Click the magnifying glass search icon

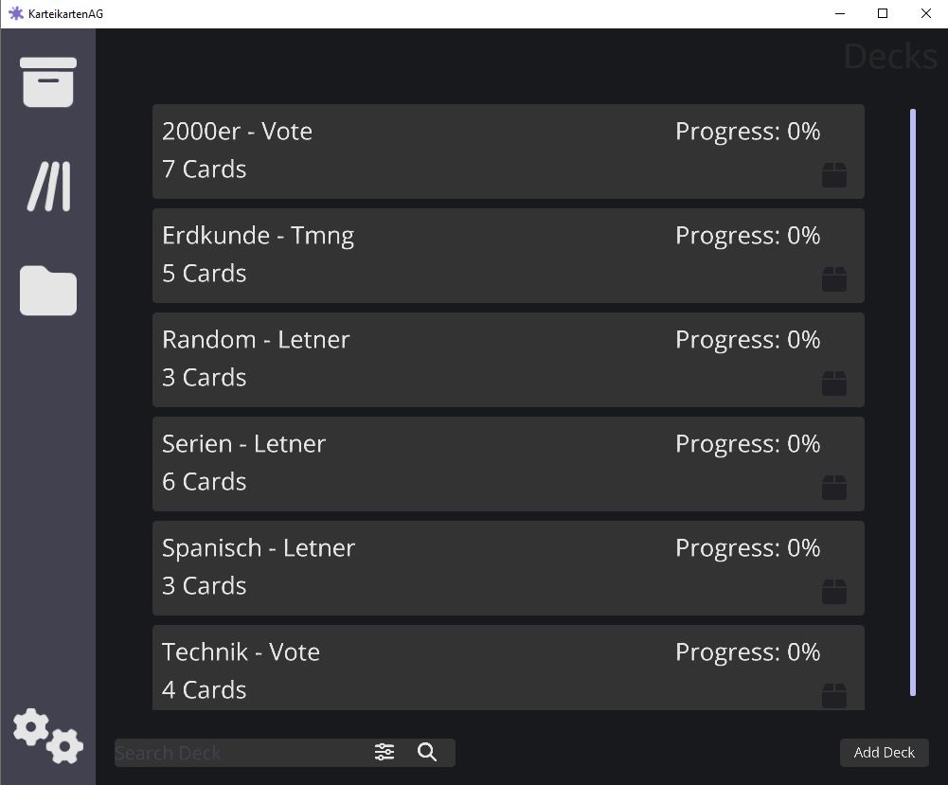(x=427, y=752)
